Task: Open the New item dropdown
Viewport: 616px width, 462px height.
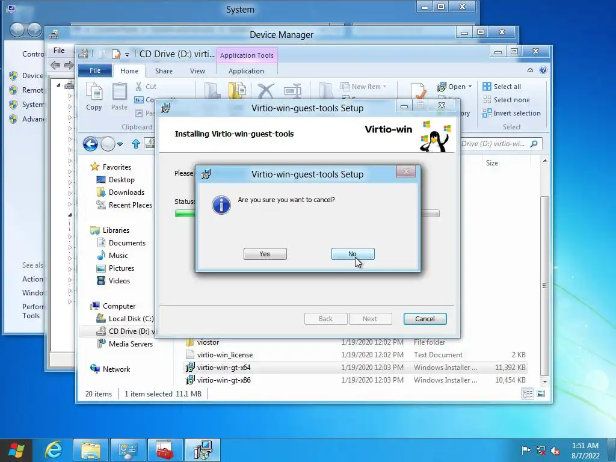Action: coord(363,87)
